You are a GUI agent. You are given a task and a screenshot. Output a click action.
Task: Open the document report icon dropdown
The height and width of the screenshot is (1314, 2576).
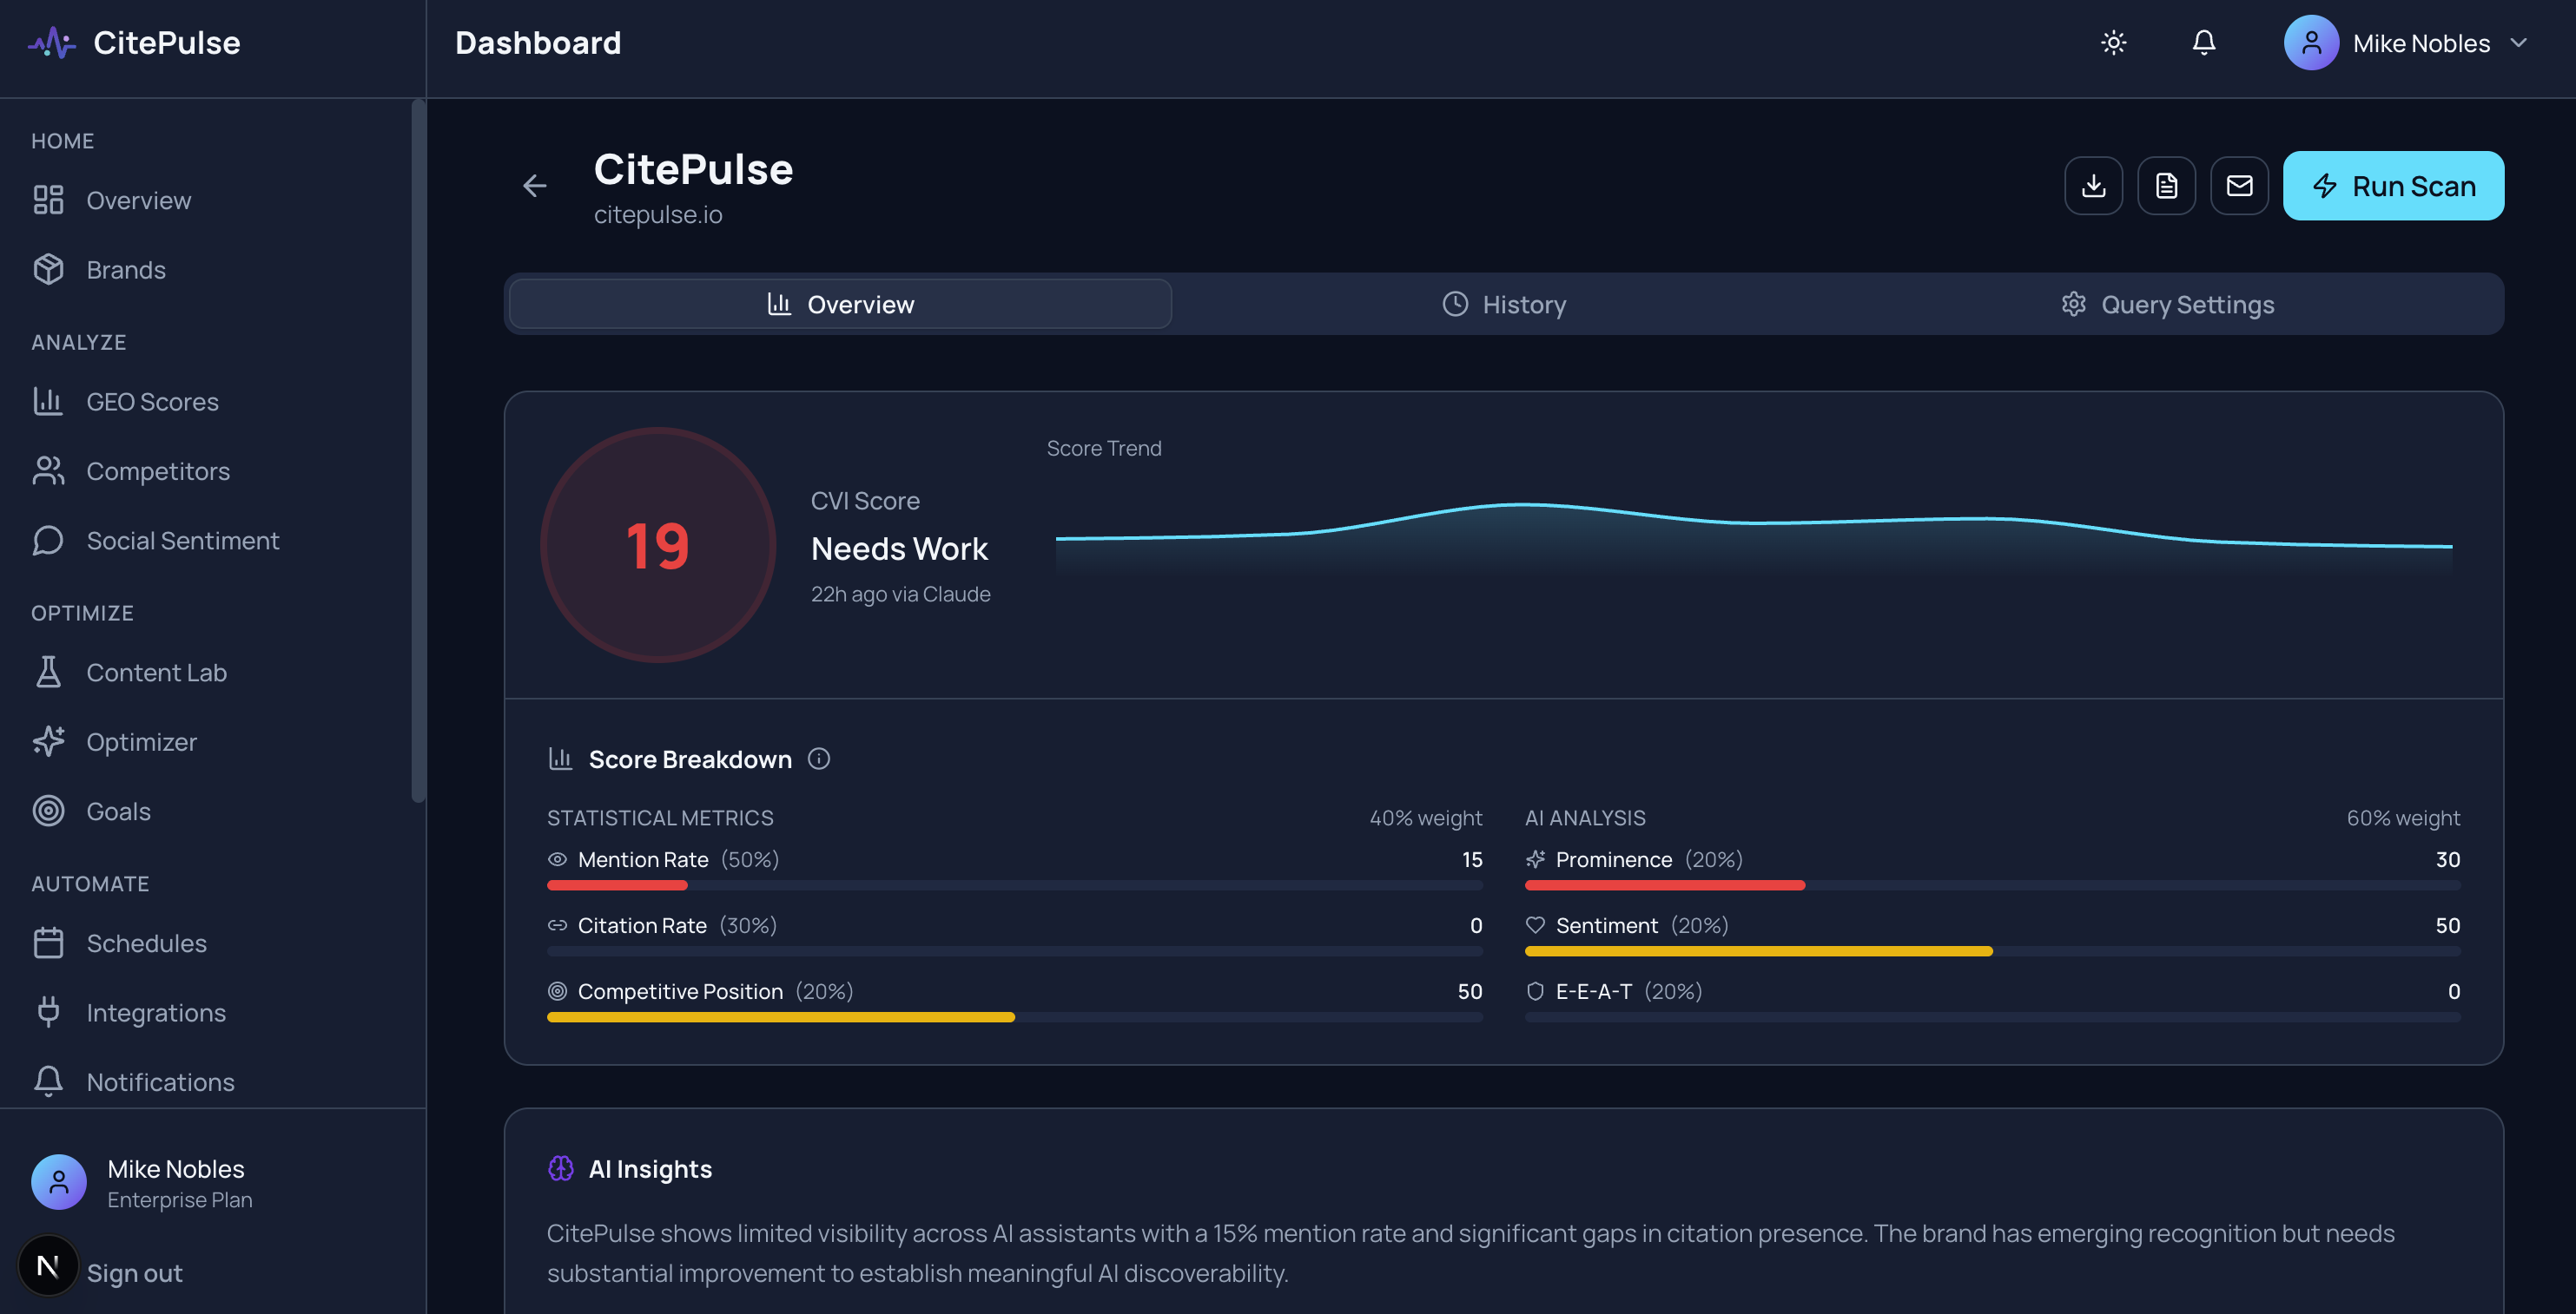point(2166,185)
